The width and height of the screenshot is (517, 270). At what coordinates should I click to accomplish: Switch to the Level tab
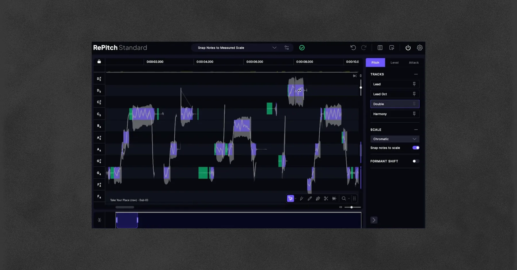tap(394, 63)
